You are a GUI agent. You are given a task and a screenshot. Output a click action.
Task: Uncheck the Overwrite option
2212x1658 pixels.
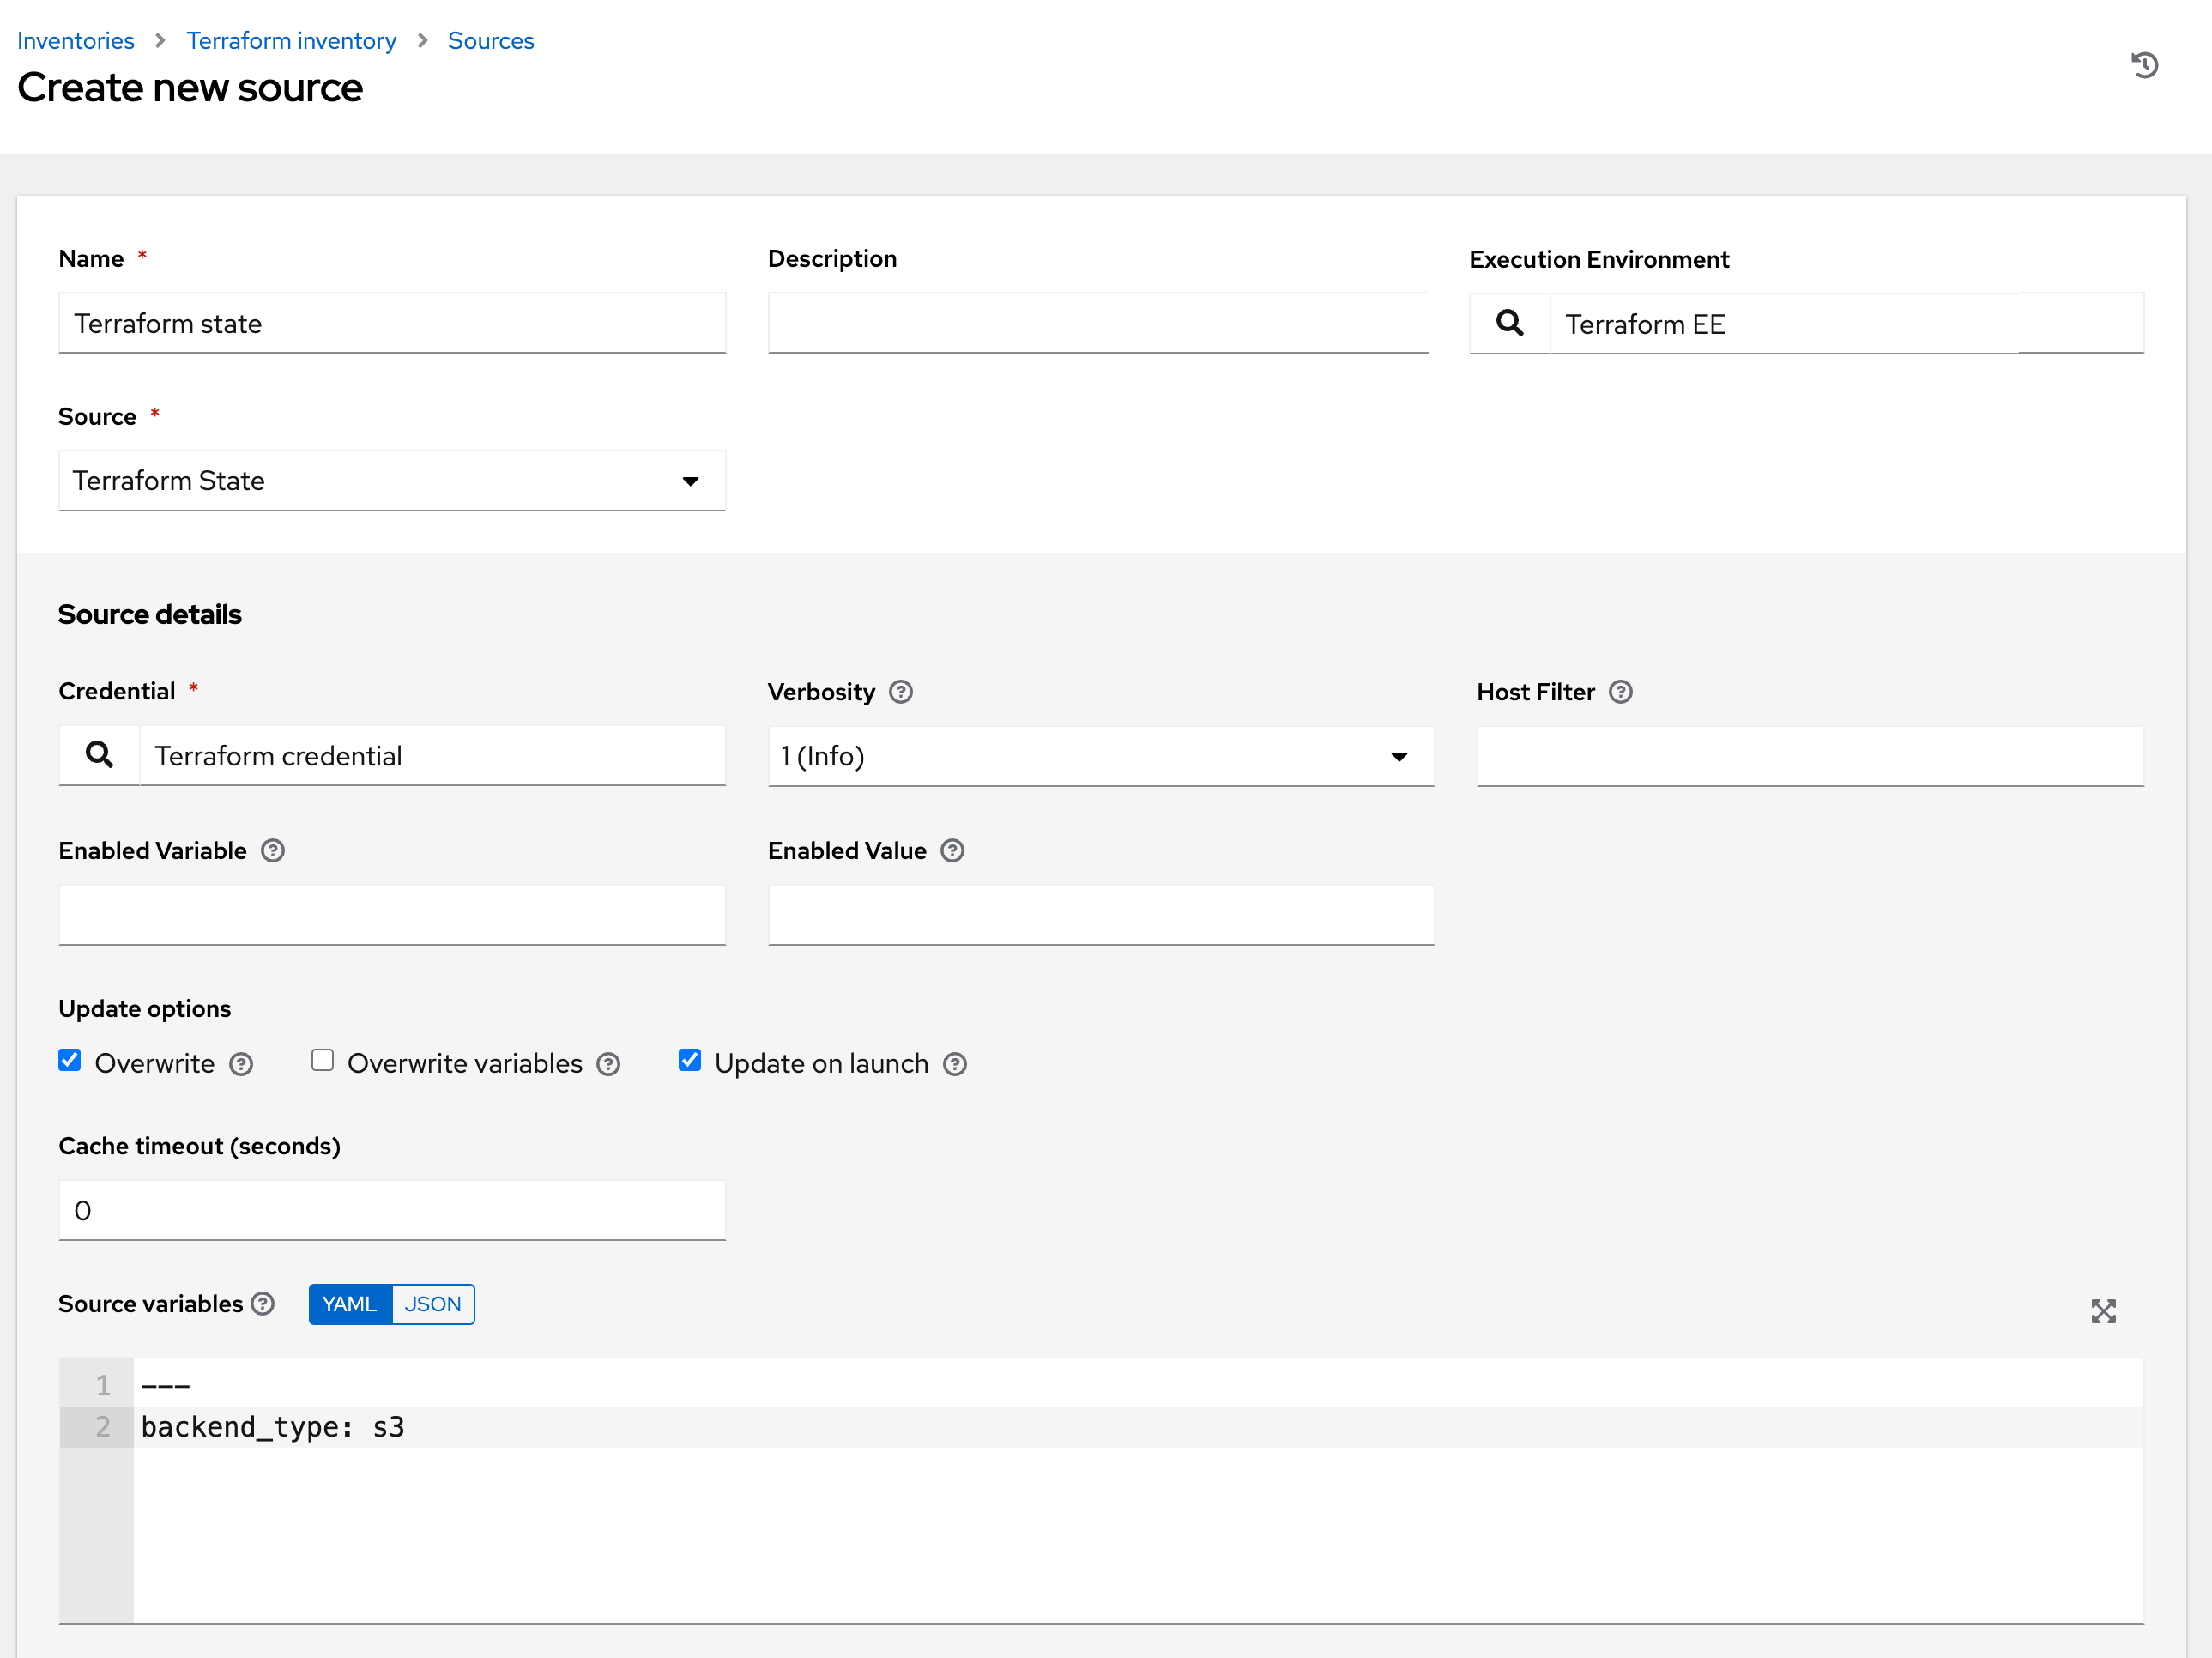[x=69, y=1061]
